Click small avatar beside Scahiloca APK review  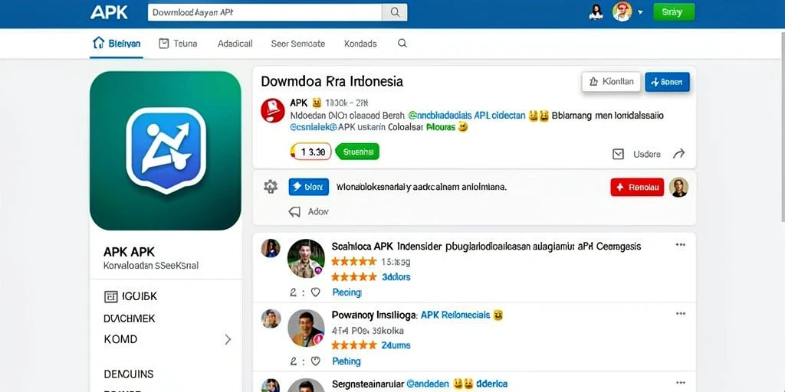pyautogui.click(x=271, y=248)
